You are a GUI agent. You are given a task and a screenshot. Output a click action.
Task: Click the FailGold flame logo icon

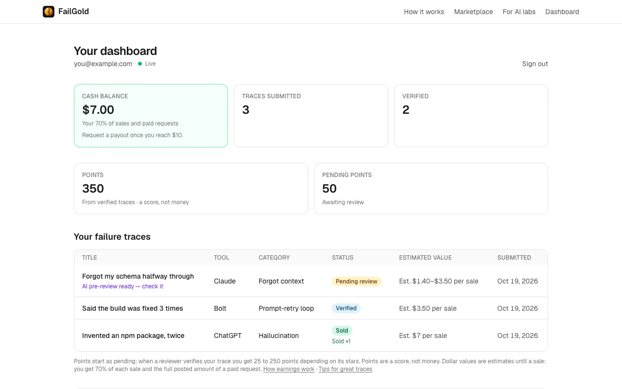(49, 12)
